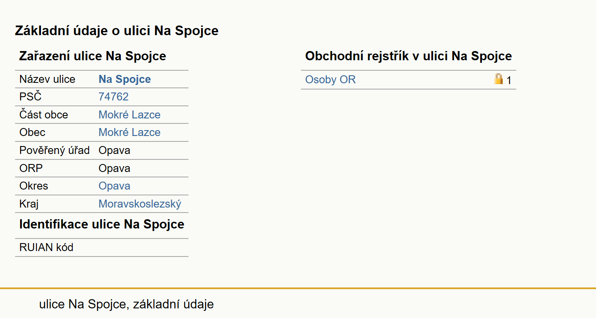Open postal code 74762 link
The height and width of the screenshot is (318, 596).
point(113,97)
